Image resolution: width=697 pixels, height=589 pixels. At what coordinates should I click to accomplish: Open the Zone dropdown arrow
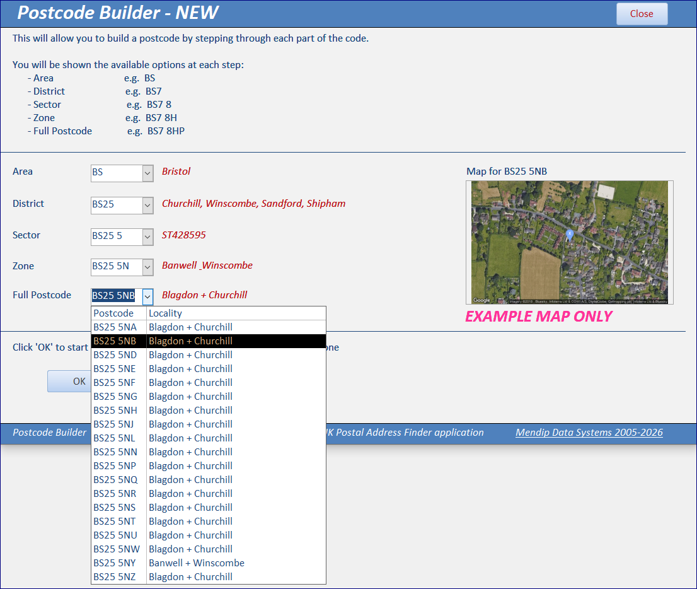[147, 267]
